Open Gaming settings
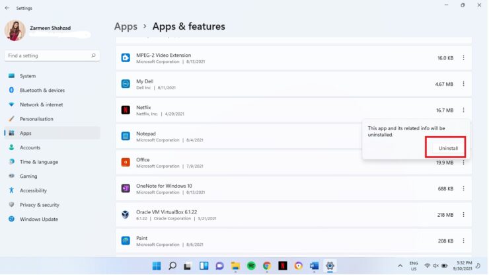 [52, 176]
